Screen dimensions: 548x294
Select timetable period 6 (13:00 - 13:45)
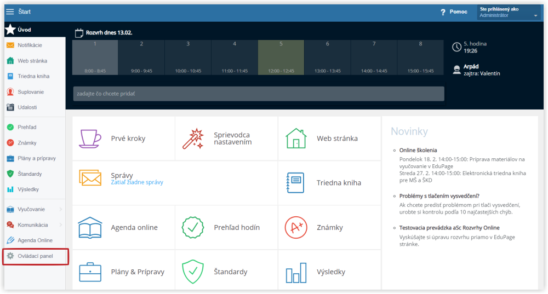328,57
